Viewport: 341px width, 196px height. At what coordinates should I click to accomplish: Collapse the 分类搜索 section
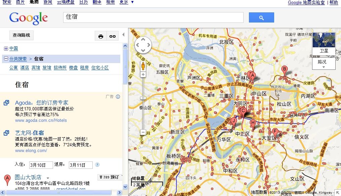(x=6, y=59)
